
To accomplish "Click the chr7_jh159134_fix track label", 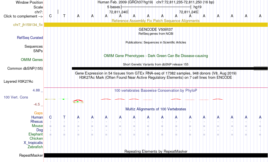I will tap(28, 25).
